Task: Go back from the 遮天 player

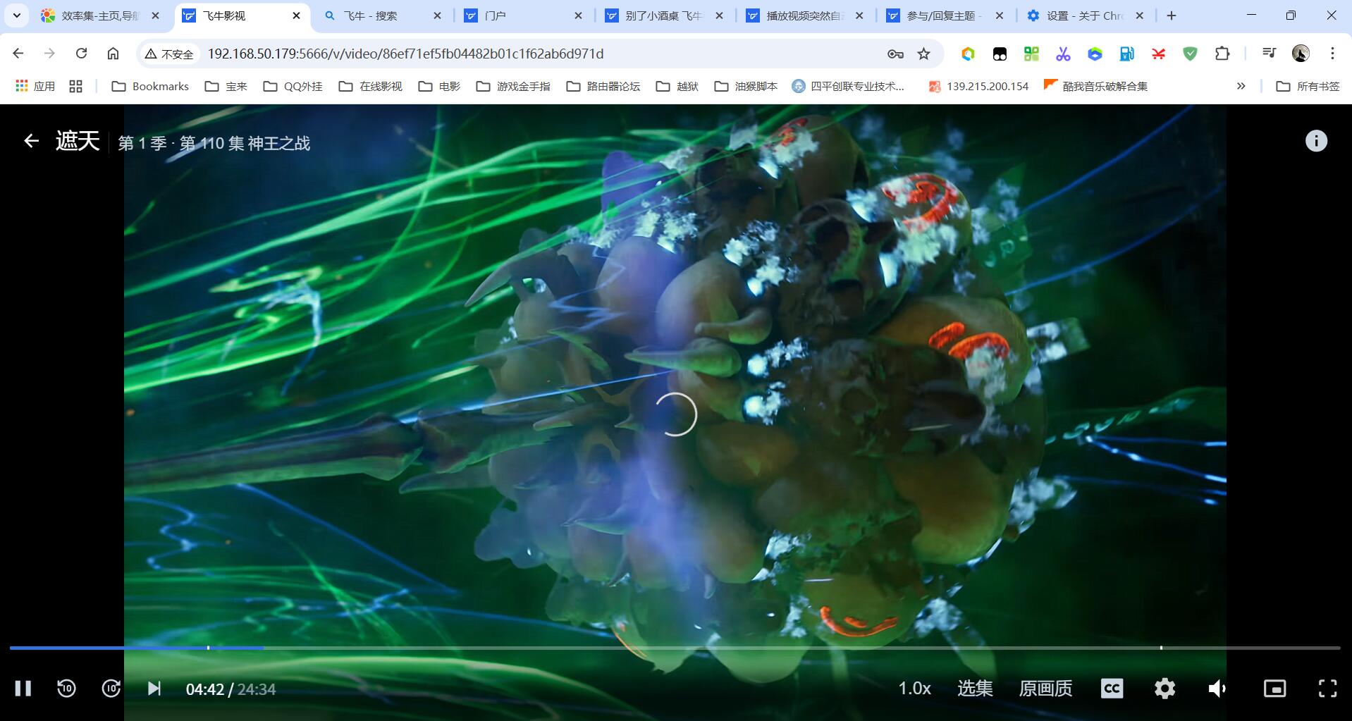Action: tap(31, 141)
